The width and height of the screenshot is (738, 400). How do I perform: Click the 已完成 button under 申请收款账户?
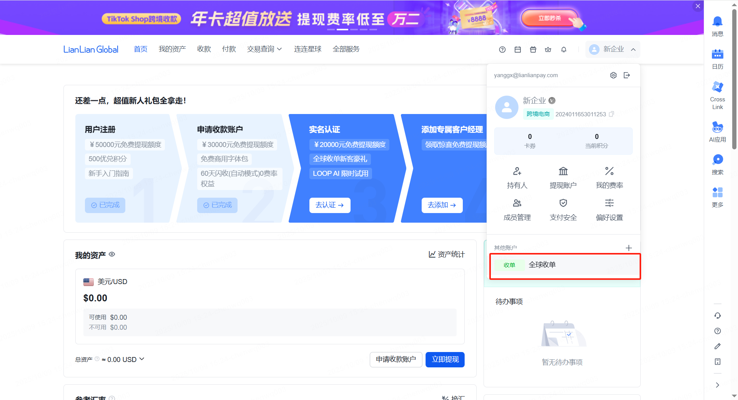coord(217,205)
